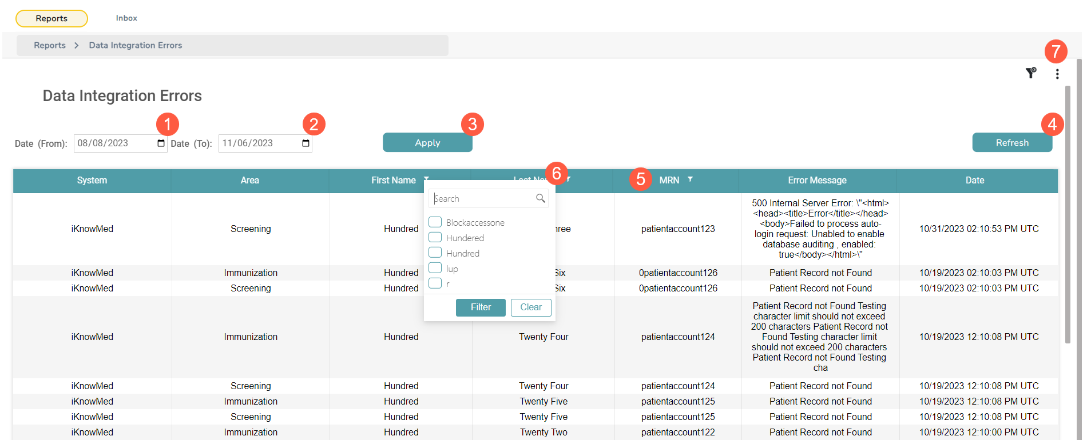
Task: Open the three-dot more options menu
Action: [x=1057, y=74]
